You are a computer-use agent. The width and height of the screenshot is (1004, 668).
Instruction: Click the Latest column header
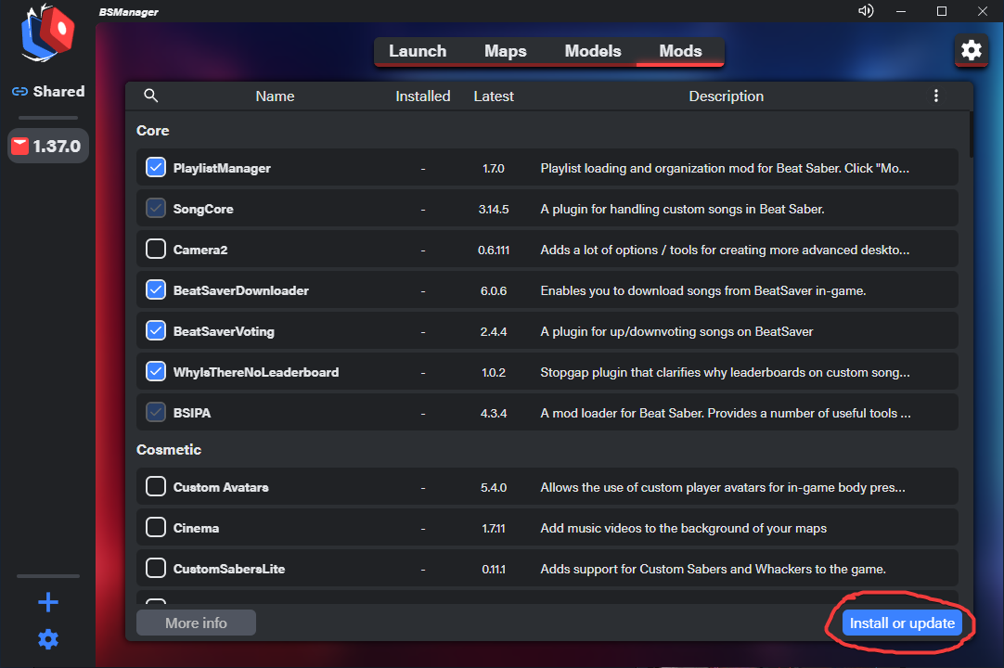[494, 96]
